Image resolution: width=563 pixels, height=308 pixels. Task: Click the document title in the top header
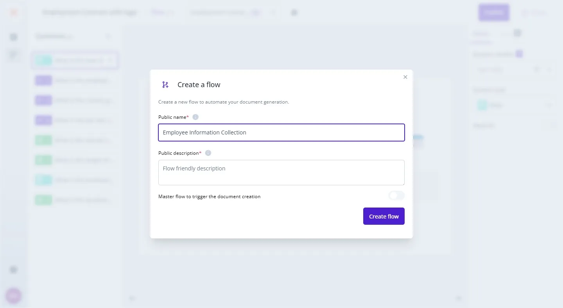(x=89, y=13)
